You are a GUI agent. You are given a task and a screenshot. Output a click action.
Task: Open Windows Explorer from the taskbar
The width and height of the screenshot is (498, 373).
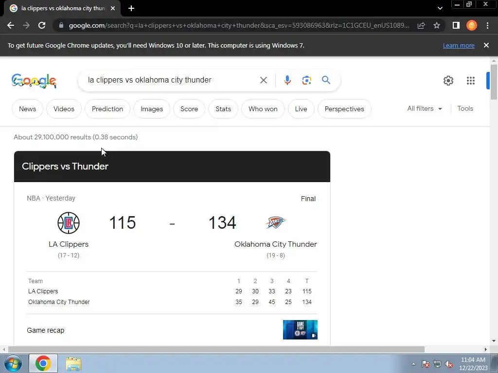click(x=73, y=364)
